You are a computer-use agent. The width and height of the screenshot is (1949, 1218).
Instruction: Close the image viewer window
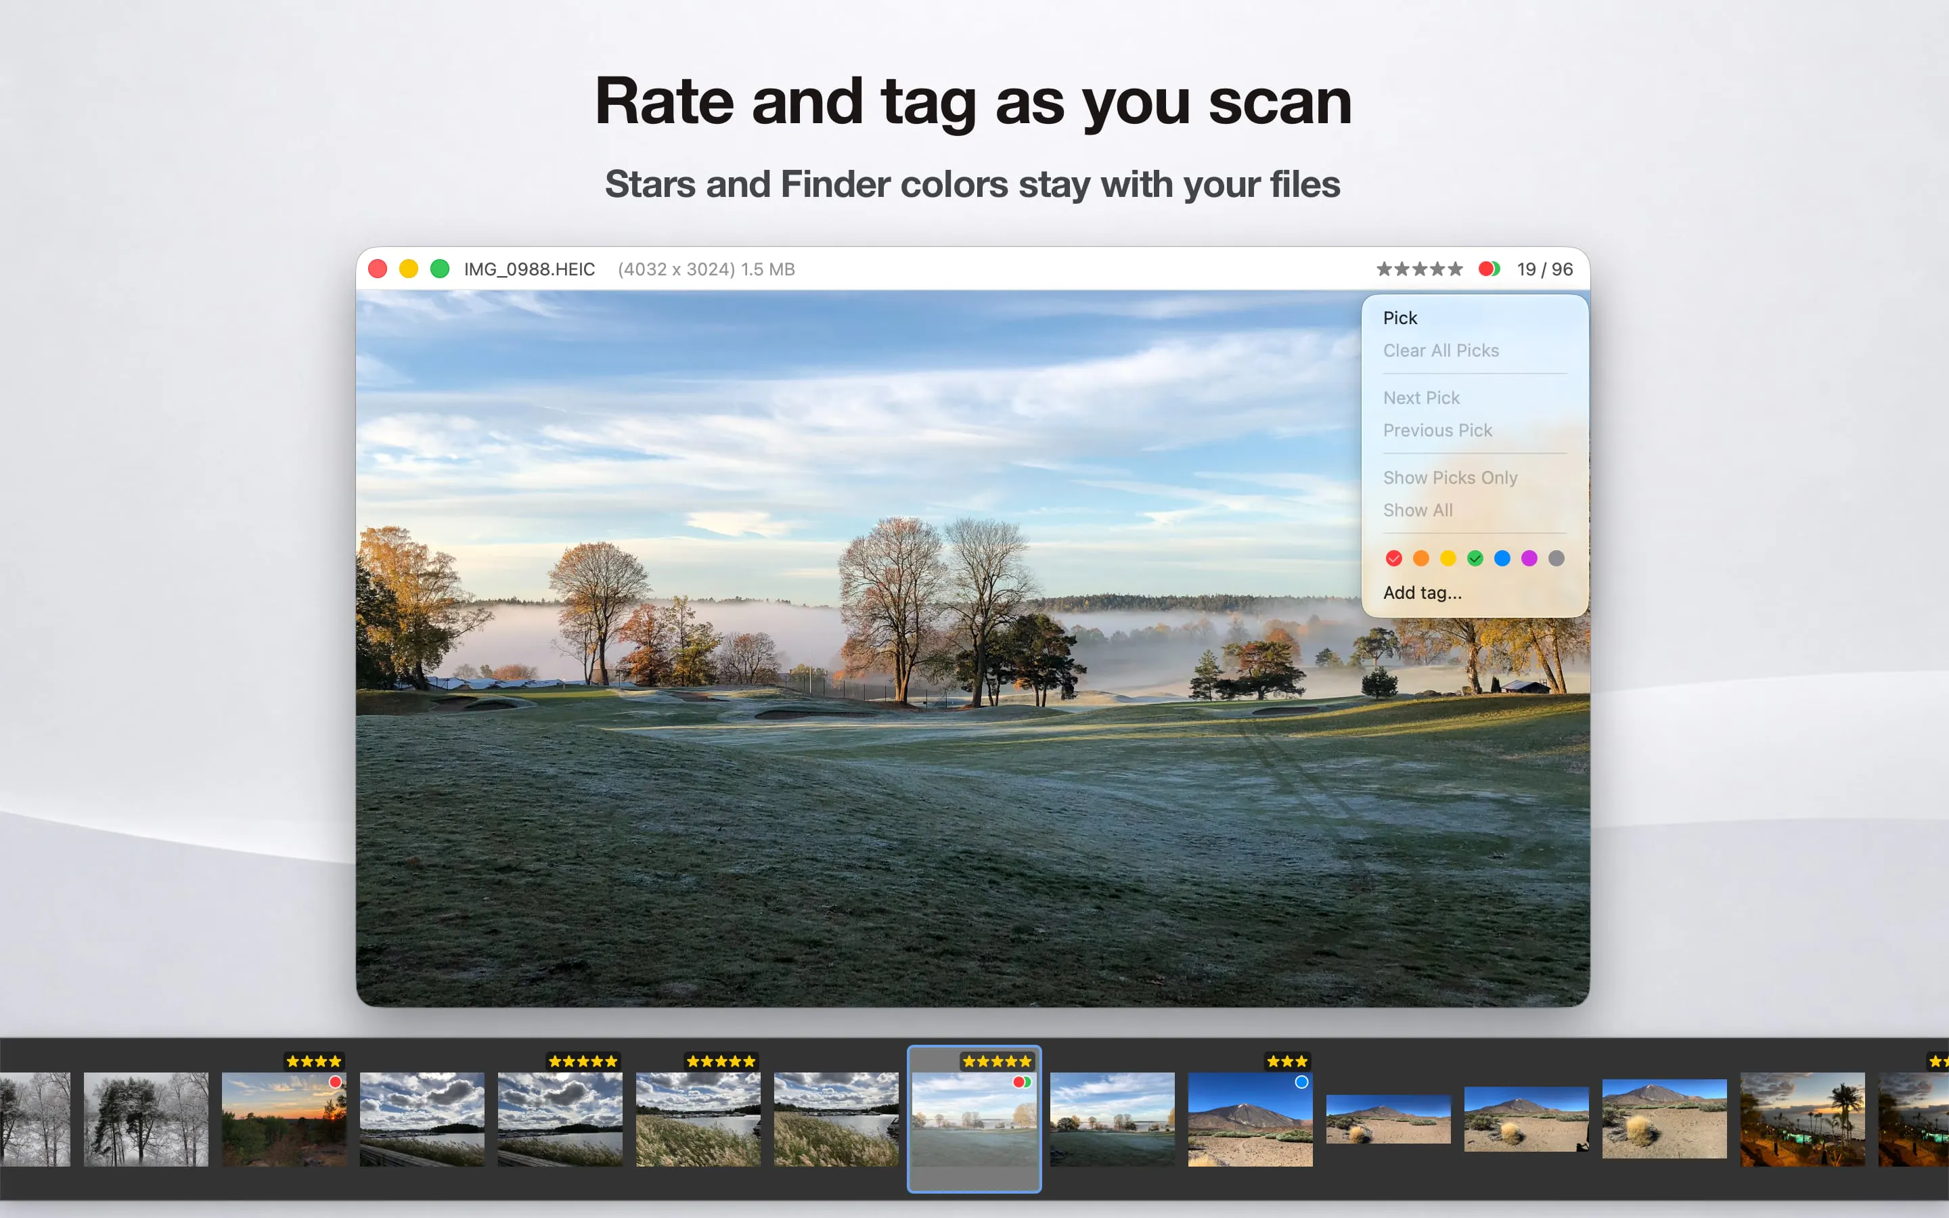pyautogui.click(x=378, y=269)
